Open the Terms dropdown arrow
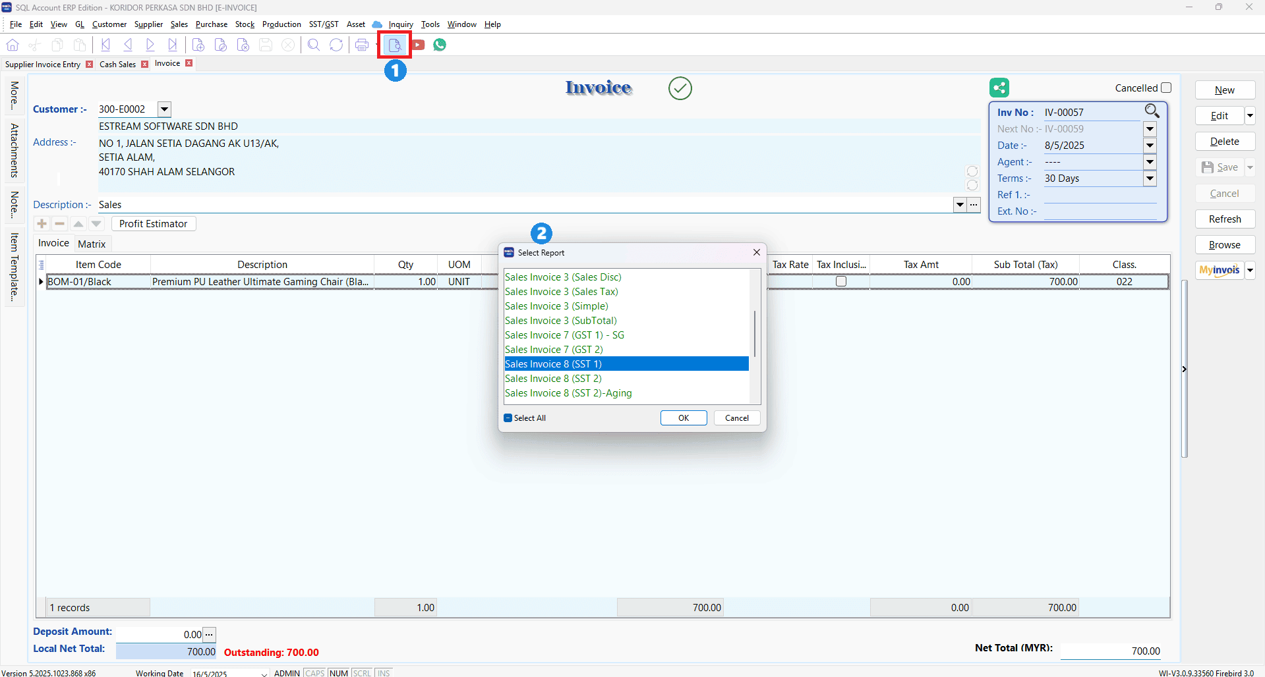This screenshot has width=1265, height=677. click(x=1150, y=178)
